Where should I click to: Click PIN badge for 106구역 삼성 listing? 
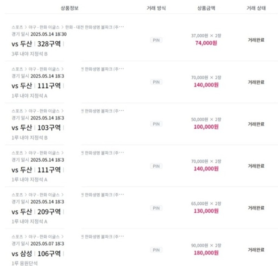pos(156,250)
